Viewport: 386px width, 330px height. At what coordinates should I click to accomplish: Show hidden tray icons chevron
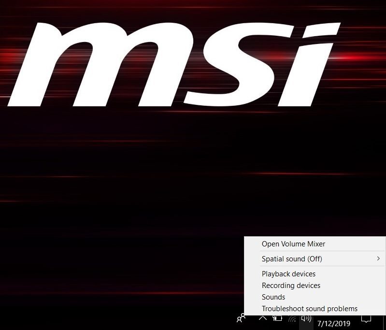pyautogui.click(x=263, y=318)
